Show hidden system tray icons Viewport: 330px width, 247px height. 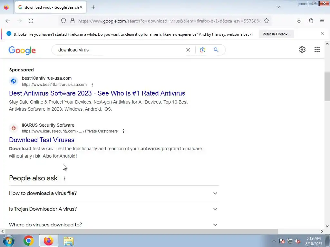tap(274, 241)
